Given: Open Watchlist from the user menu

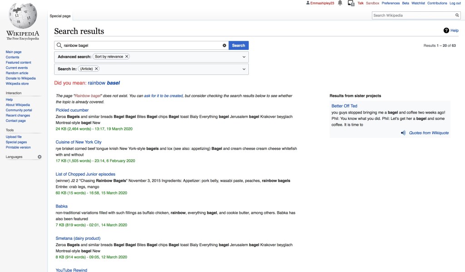Looking at the screenshot, I should tap(418, 3).
